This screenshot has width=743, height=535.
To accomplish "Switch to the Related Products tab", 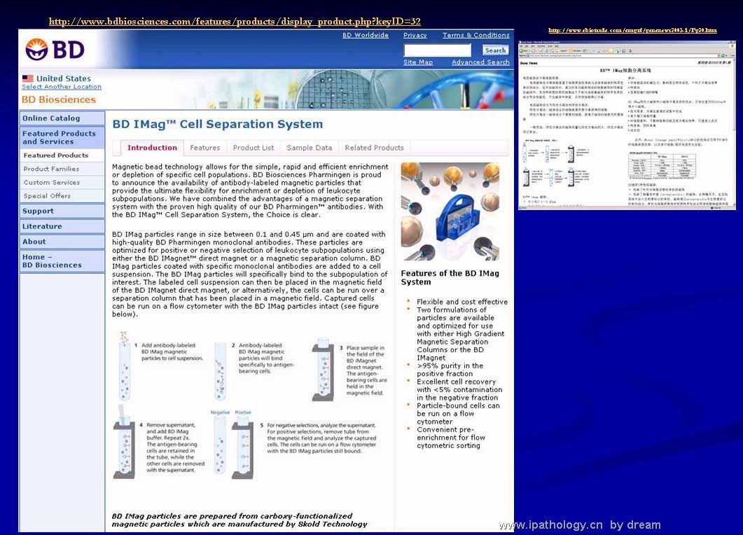I will click(374, 148).
